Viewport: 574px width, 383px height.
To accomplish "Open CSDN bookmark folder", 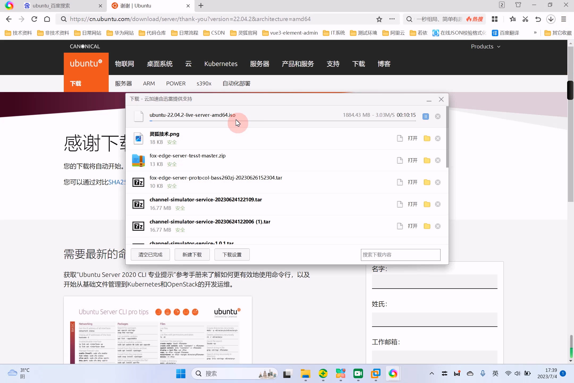I will [214, 33].
